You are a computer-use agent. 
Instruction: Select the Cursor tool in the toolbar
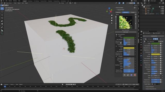coord(2,11)
